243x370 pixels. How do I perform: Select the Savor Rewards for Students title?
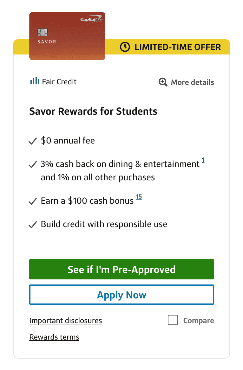[x=93, y=112]
